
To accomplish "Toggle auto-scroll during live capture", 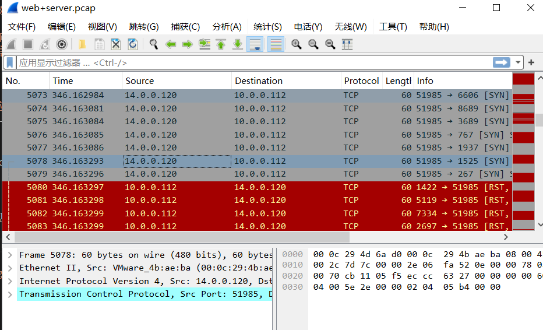I will pos(255,44).
